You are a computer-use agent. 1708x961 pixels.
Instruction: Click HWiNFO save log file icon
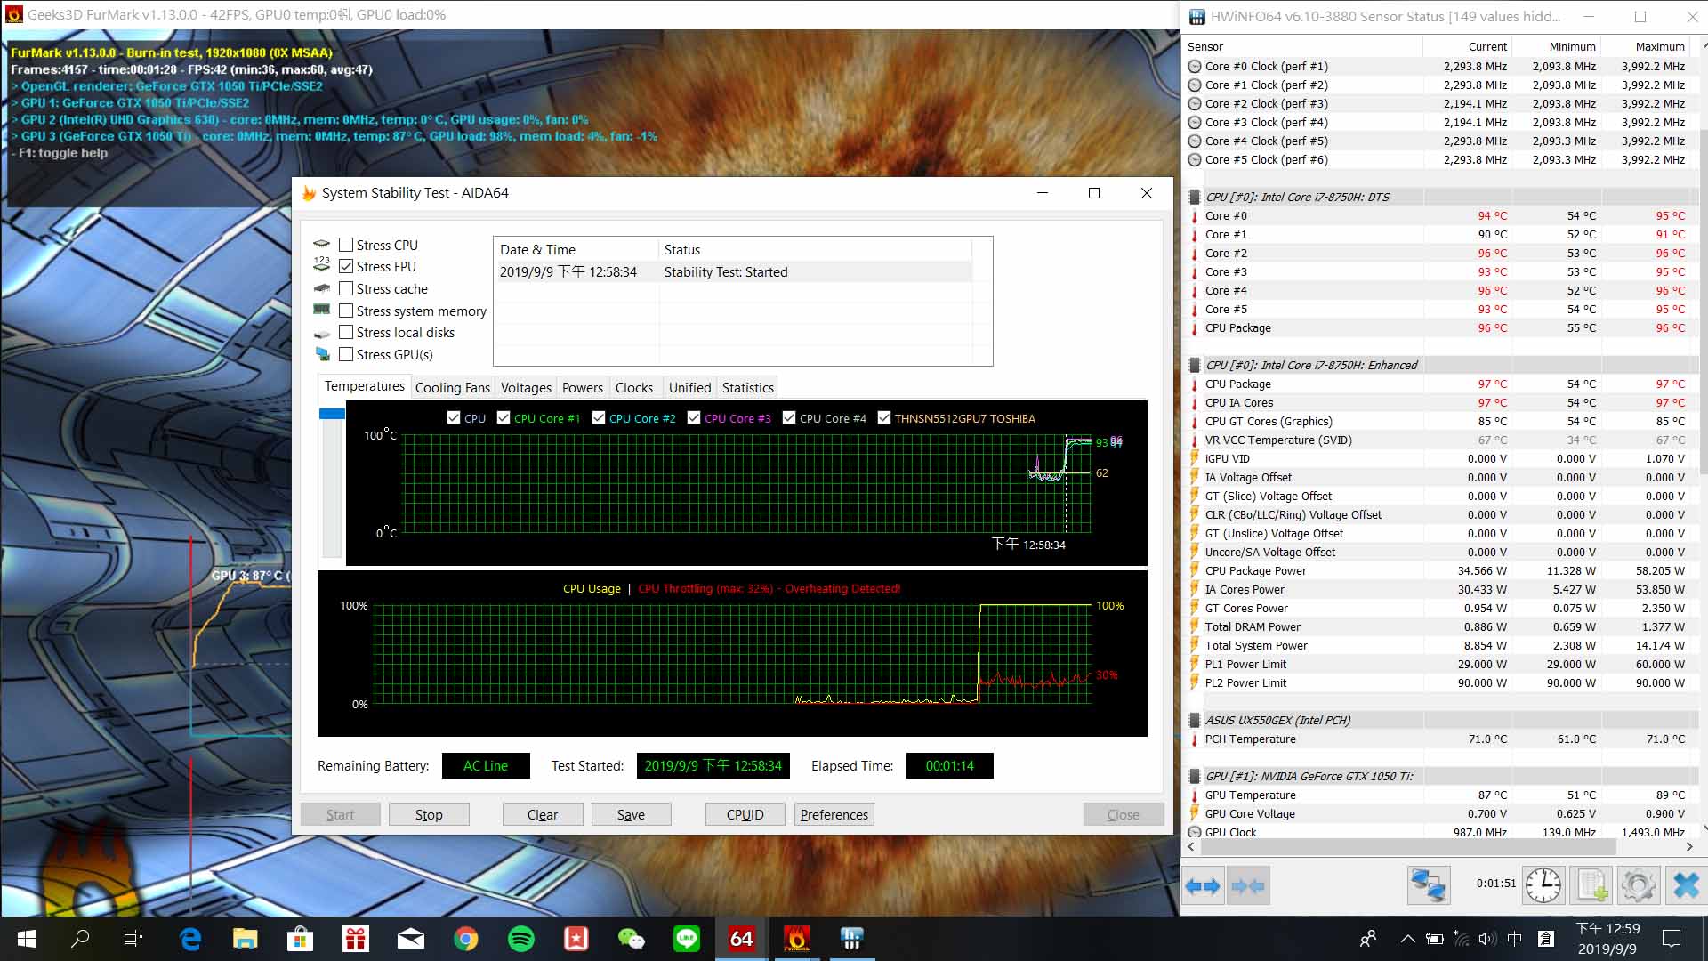(x=1591, y=886)
